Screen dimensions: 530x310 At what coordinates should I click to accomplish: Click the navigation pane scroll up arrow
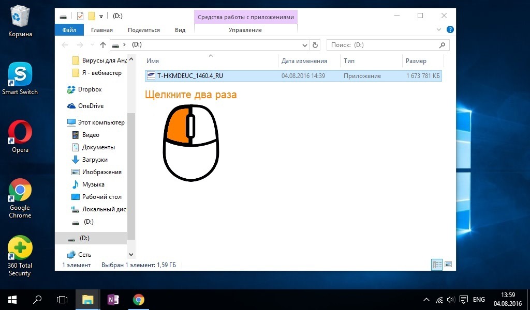coord(131,59)
